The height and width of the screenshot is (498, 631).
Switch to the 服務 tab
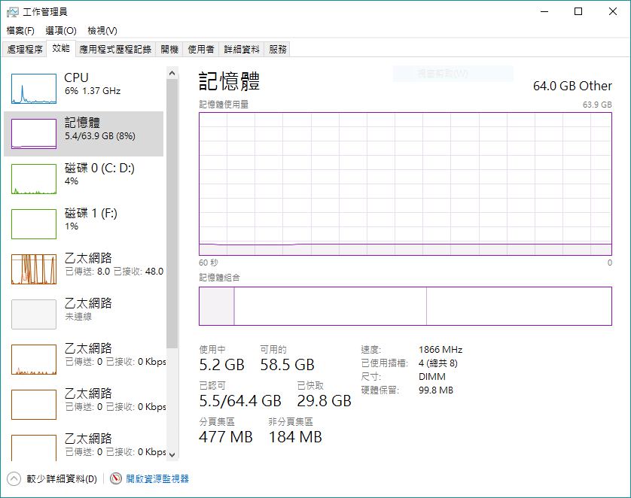[x=278, y=50]
